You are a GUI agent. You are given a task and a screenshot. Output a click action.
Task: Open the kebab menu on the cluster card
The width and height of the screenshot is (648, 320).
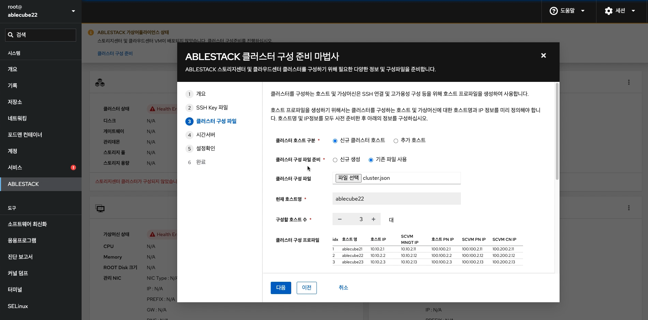pos(629,82)
